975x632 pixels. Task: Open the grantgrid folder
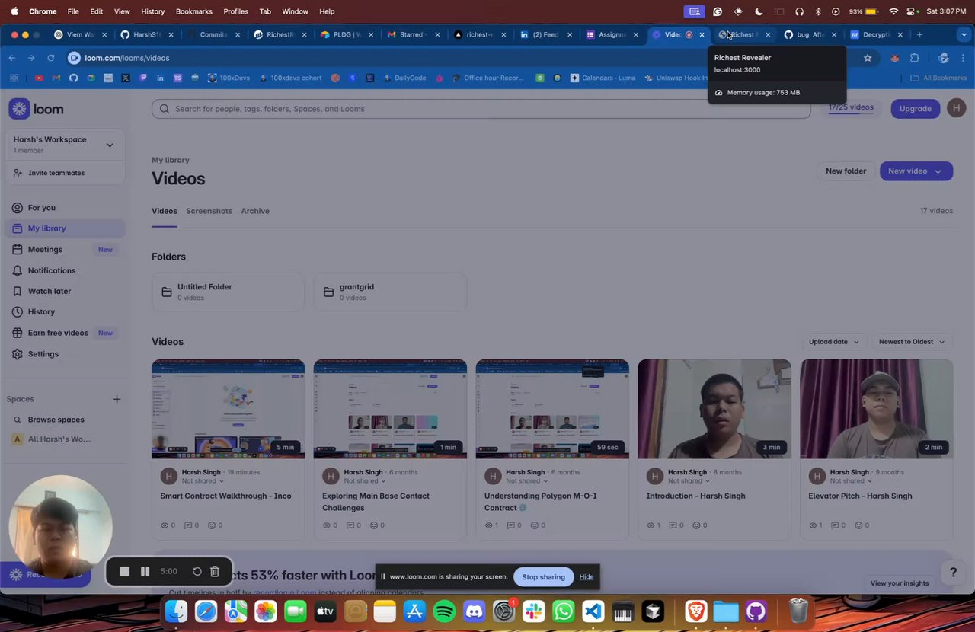point(390,292)
